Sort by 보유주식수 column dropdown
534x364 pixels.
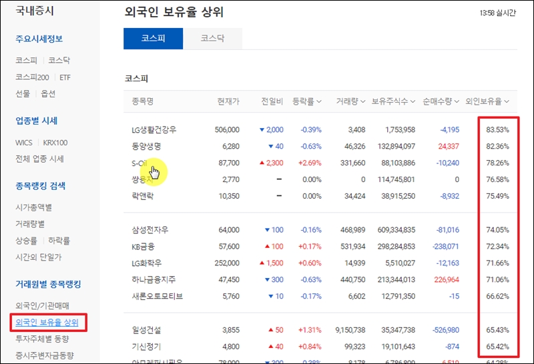pyautogui.click(x=393, y=101)
